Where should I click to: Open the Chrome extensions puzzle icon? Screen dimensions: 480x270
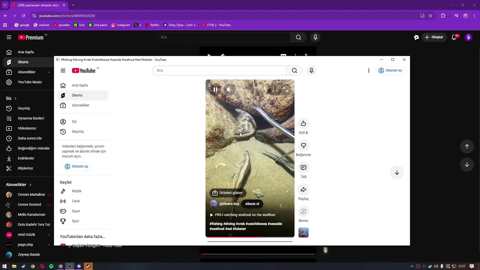pos(443,16)
